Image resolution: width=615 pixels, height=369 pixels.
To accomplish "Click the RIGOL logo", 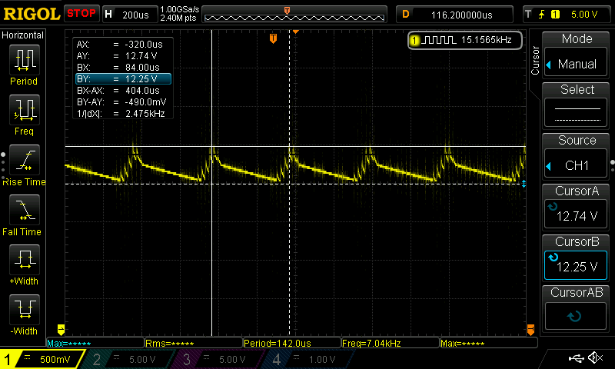I will click(32, 14).
